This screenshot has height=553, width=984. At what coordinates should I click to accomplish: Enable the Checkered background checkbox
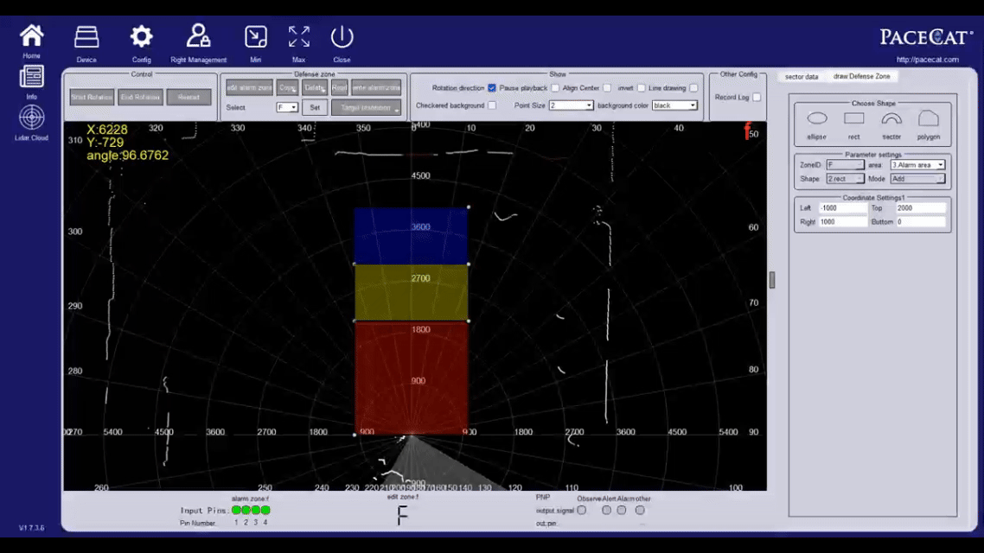pos(492,105)
